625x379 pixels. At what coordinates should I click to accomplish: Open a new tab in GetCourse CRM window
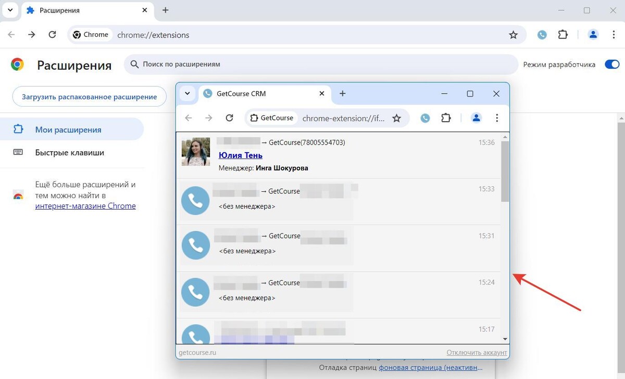click(x=343, y=94)
